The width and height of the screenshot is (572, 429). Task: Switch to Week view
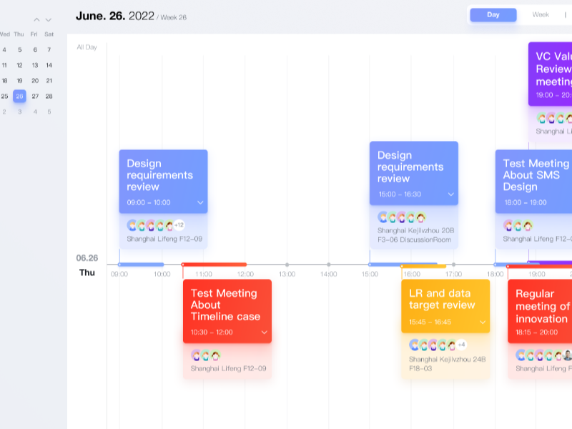click(x=541, y=15)
